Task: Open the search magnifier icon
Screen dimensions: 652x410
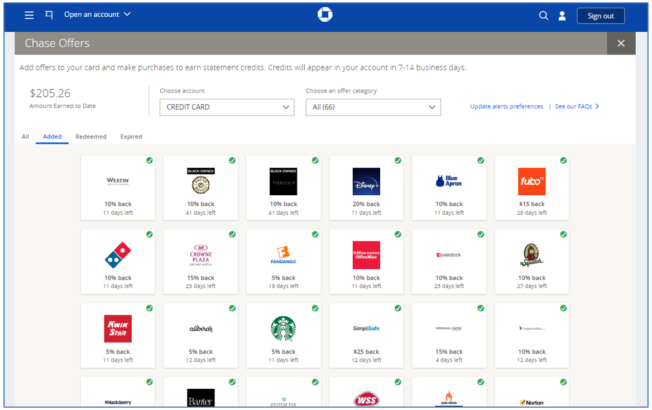Action: [544, 16]
